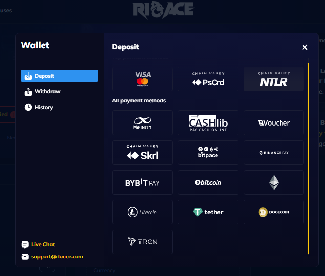Select Binance Pay payment tile
This screenshot has height=276, width=325.
click(274, 153)
